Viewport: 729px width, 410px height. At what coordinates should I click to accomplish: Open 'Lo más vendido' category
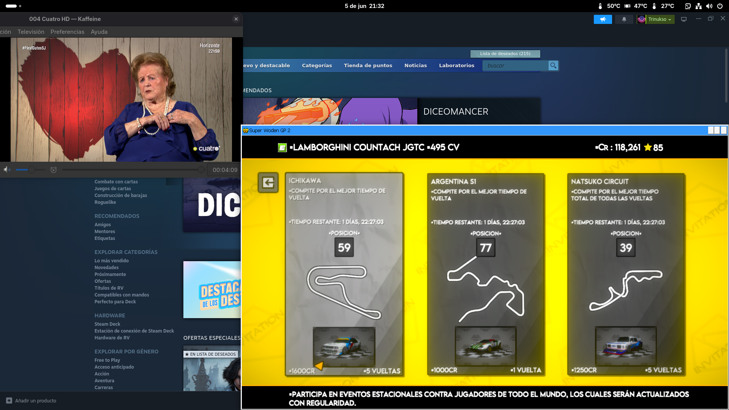point(112,261)
